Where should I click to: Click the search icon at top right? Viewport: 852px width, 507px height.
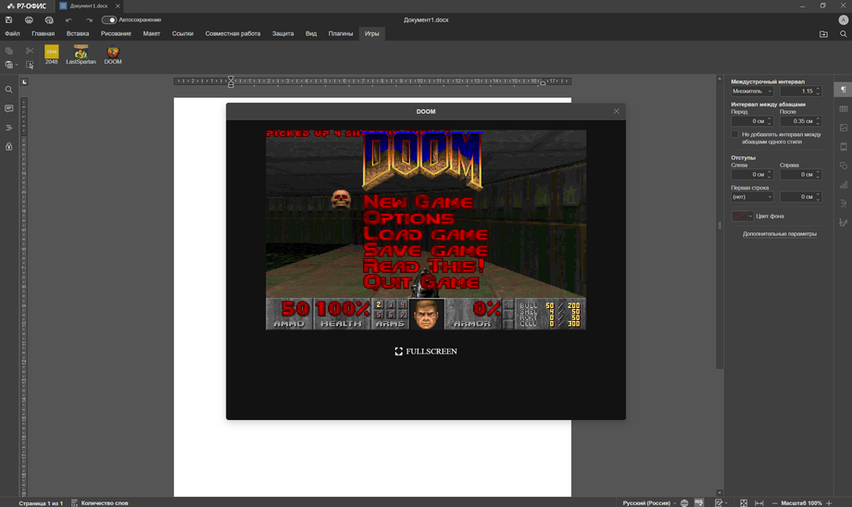point(844,33)
